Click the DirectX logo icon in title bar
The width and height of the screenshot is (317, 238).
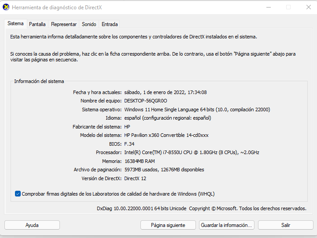[x=6, y=7]
